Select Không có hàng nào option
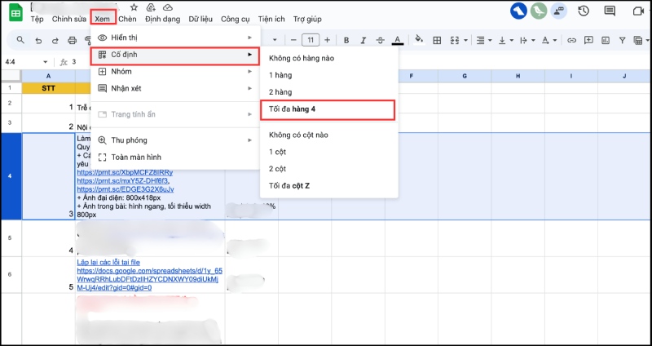 click(329, 58)
